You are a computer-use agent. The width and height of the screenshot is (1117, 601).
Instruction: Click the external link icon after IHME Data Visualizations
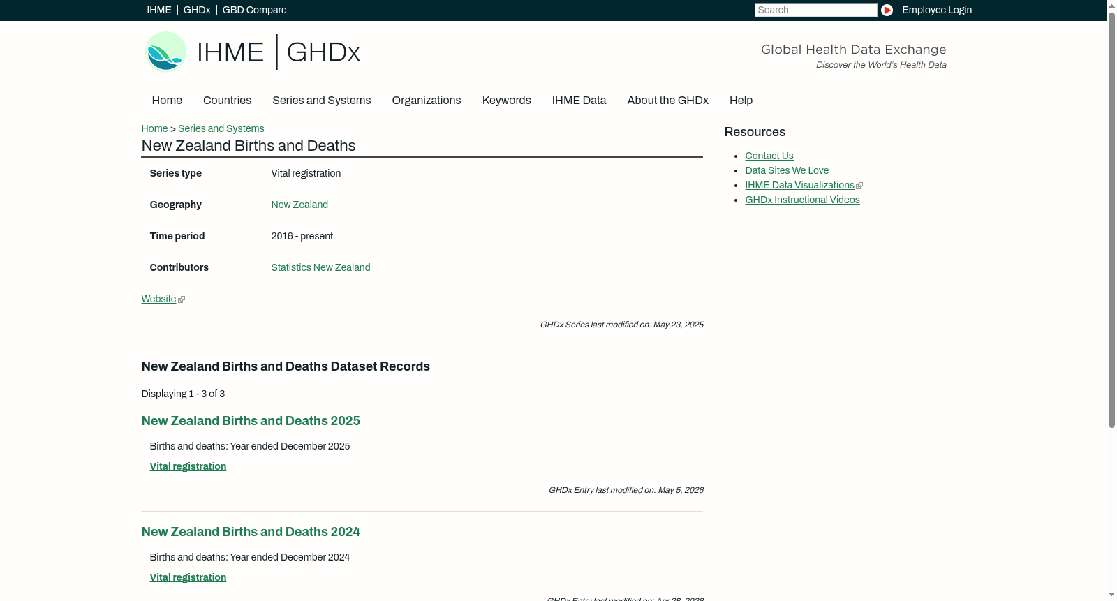pos(859,186)
